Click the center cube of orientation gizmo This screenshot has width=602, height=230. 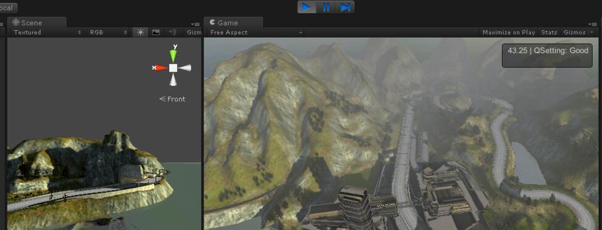(173, 68)
